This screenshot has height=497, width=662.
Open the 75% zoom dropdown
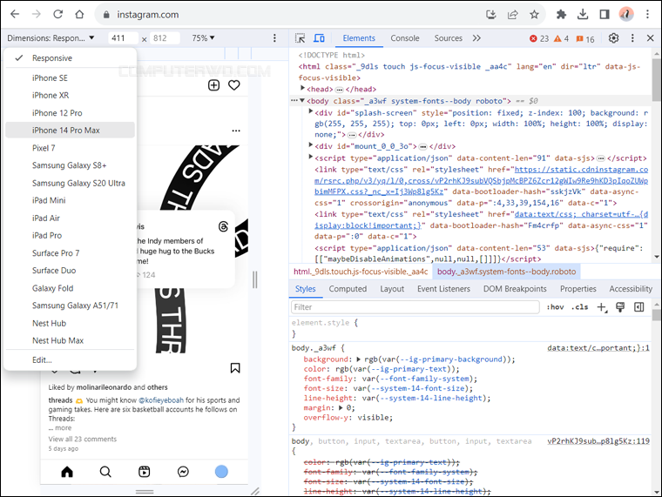(x=203, y=38)
